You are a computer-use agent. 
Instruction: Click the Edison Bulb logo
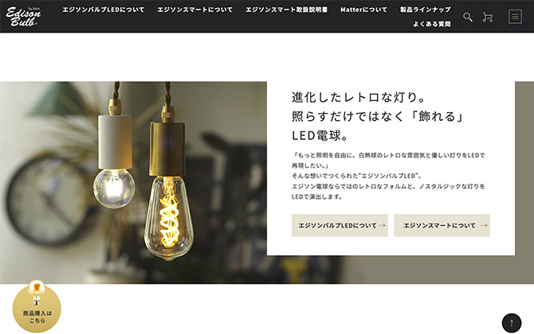click(x=23, y=17)
